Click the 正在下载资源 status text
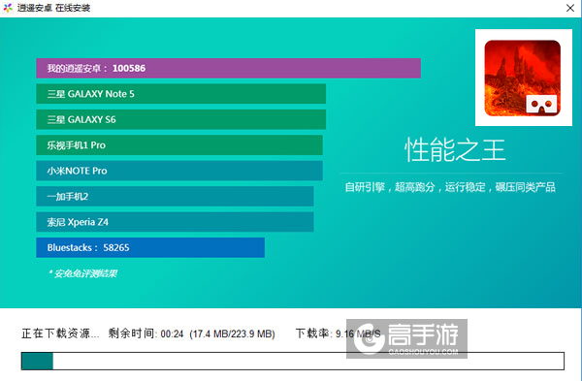This screenshot has width=582, height=381. click(x=60, y=333)
